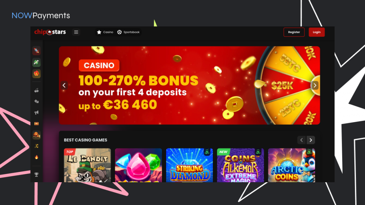Select the cherries slots icon
This screenshot has width=365, height=205.
pyautogui.click(x=37, y=90)
